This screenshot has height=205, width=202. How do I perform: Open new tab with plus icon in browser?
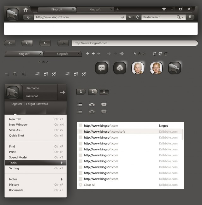[x=118, y=9]
